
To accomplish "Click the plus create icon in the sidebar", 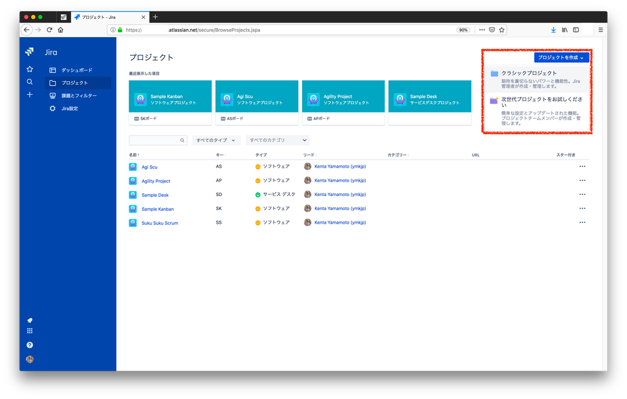I will [29, 95].
